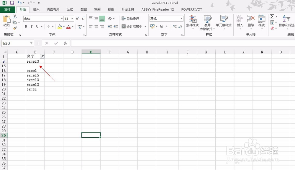295x170 pixels.
Task: Open the 文件 file tab
Action: click(x=8, y=9)
